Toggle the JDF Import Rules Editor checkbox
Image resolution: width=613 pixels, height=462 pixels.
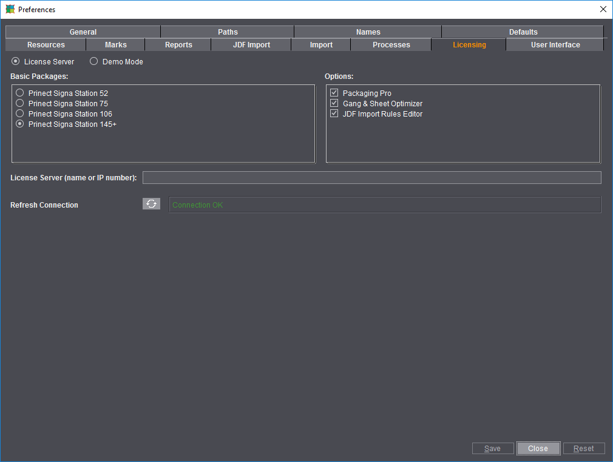coord(334,114)
